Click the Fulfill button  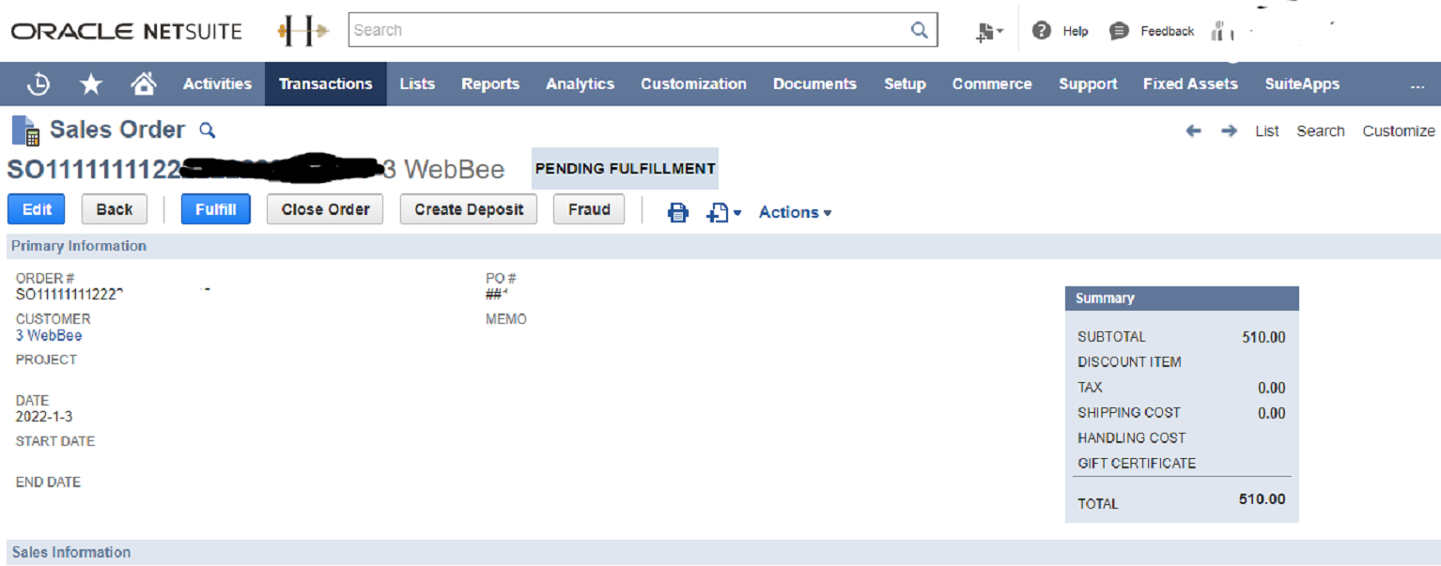tap(215, 209)
